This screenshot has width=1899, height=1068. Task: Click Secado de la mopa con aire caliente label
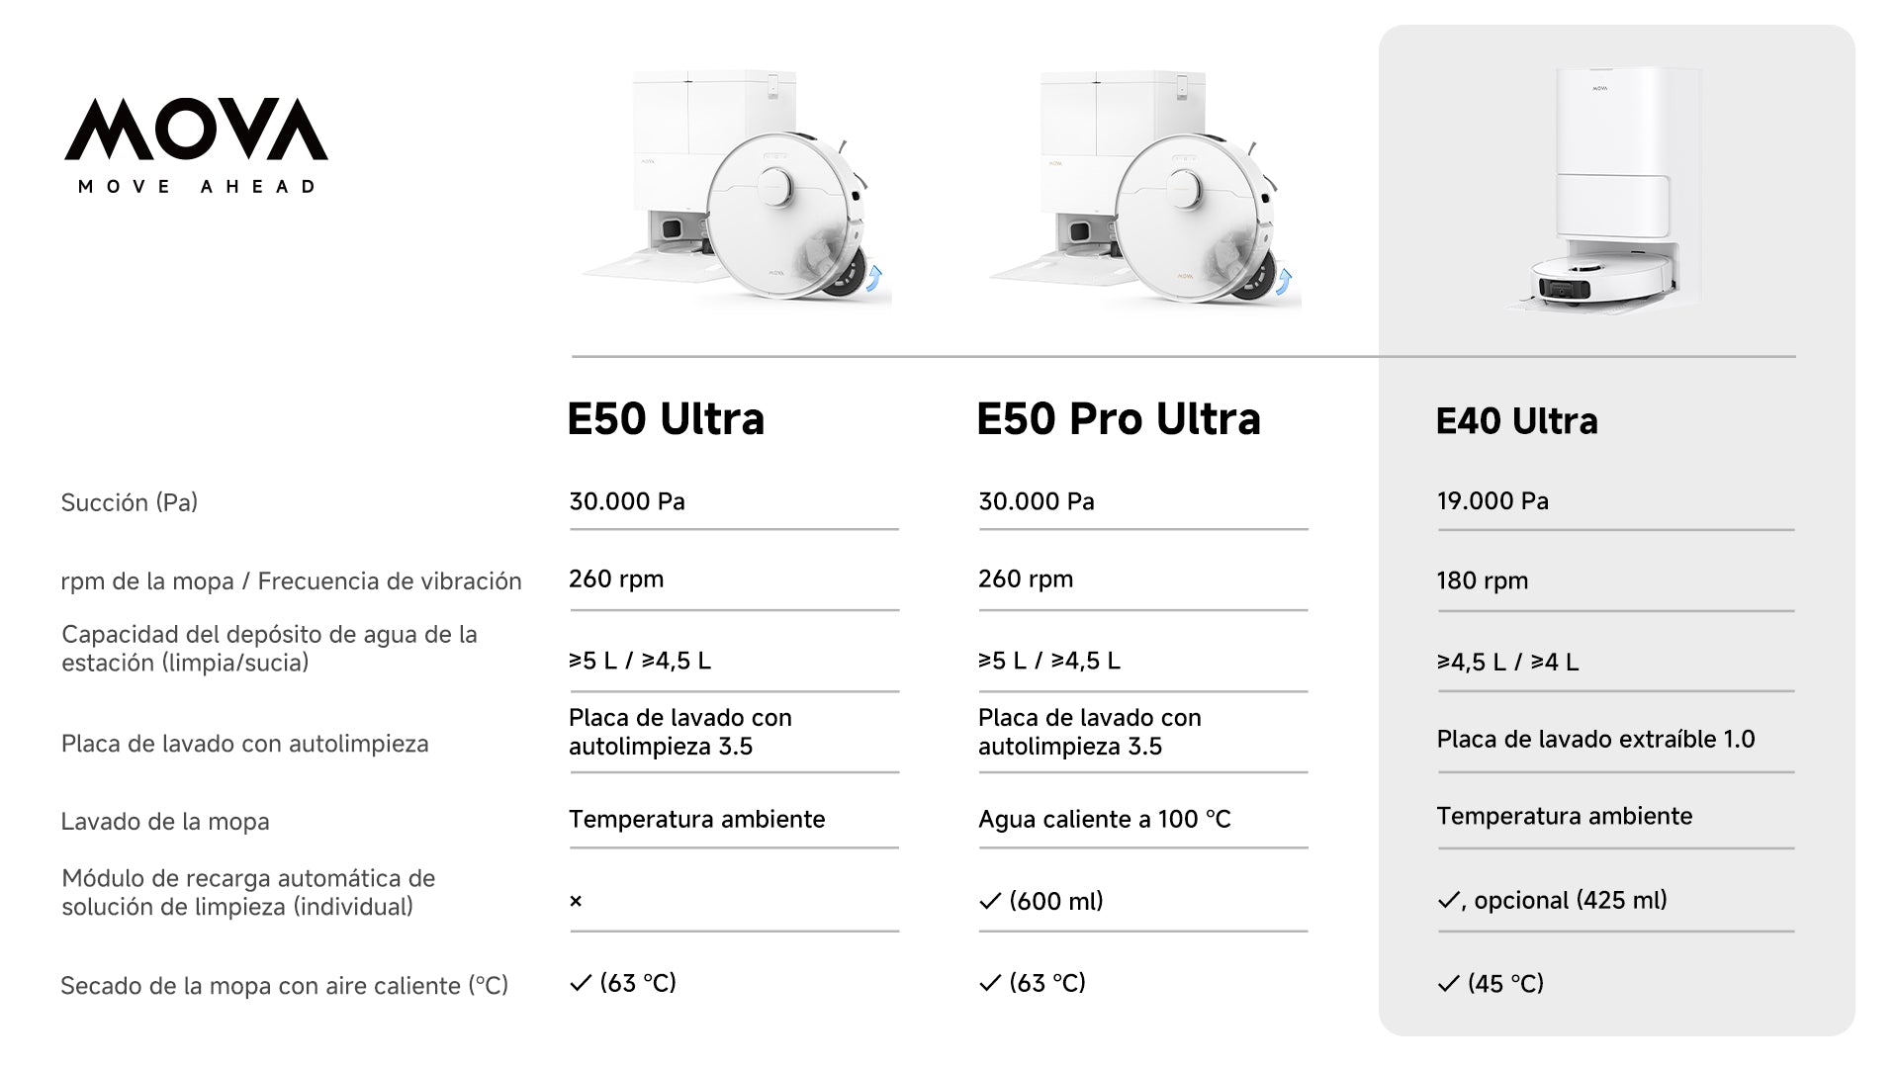point(284,986)
